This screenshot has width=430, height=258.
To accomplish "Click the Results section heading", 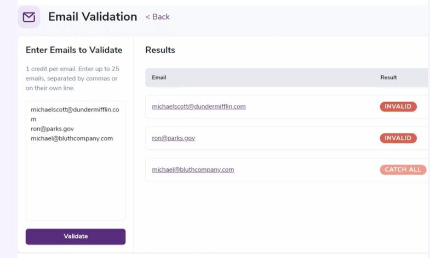I will 160,50.
